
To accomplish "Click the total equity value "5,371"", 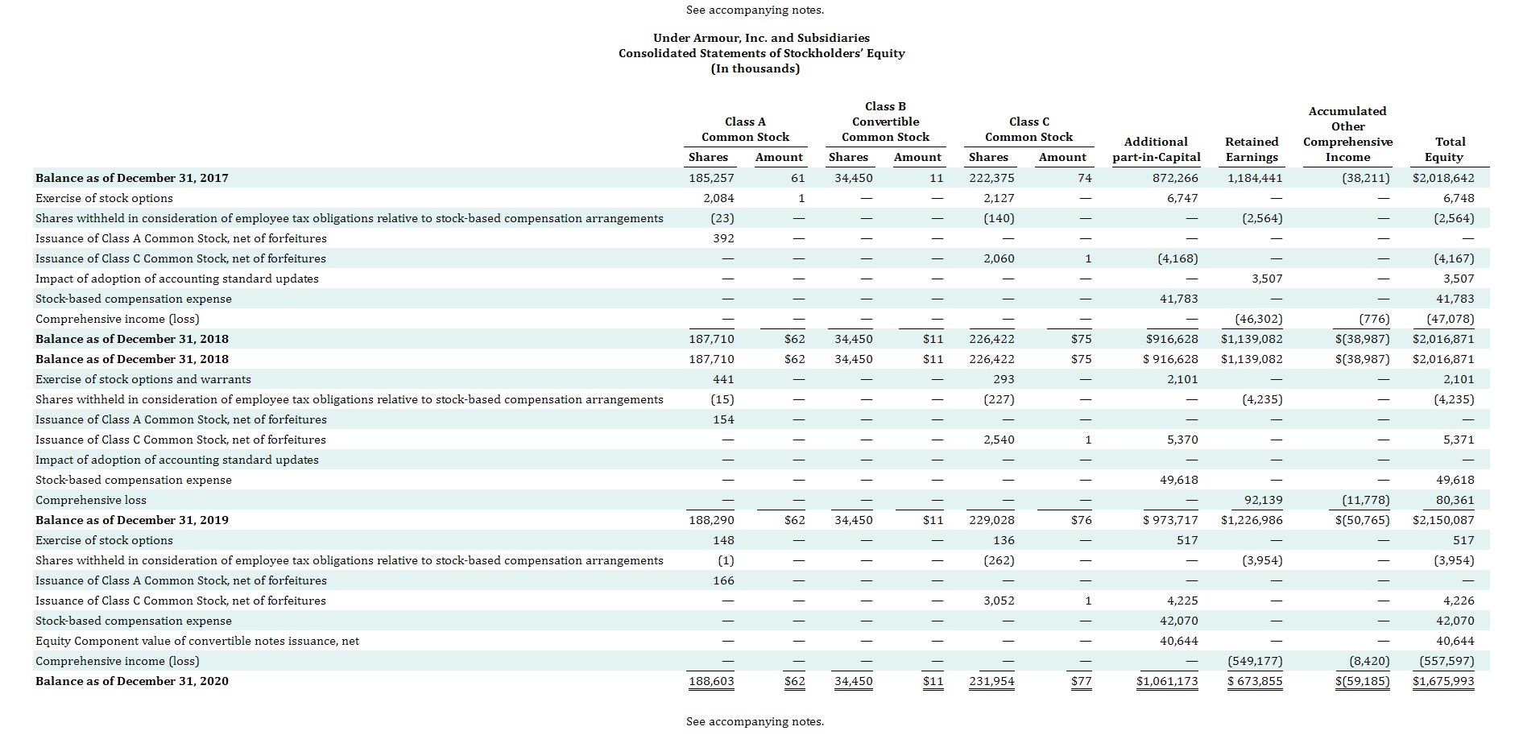I will [1459, 440].
